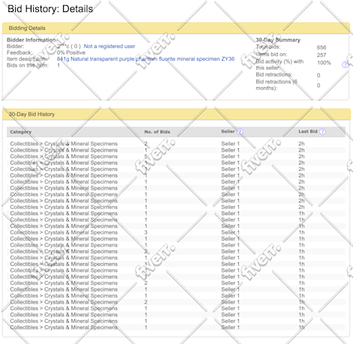Select the bid count '5' in history table
The image size is (353, 344).
pos(145,157)
